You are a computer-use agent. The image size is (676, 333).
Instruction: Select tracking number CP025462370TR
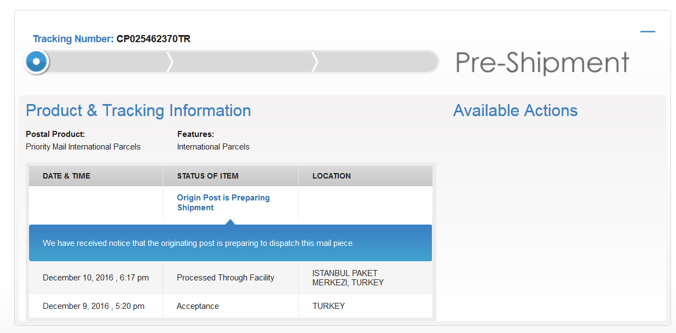click(x=153, y=39)
